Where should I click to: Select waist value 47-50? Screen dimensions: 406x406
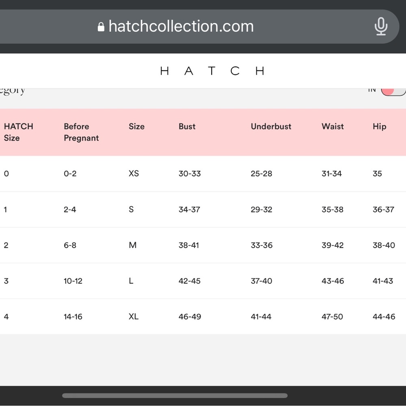click(x=332, y=316)
